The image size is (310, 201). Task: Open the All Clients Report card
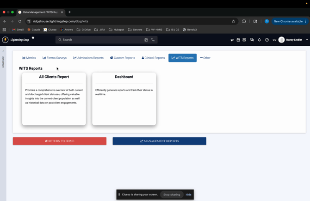pos(54,98)
